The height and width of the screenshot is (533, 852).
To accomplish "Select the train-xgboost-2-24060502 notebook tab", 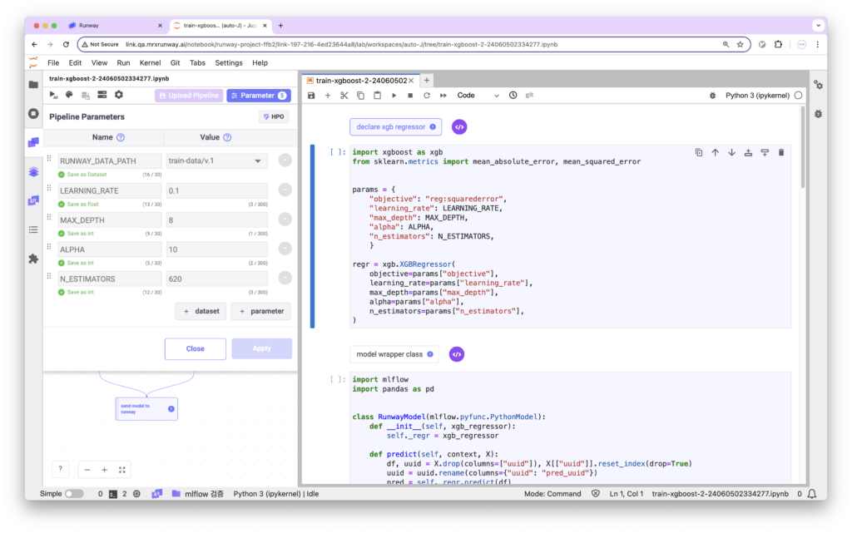I will pyautogui.click(x=361, y=81).
